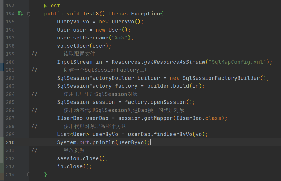Select the @Test annotation
The width and height of the screenshot is (281, 181).
52,6
